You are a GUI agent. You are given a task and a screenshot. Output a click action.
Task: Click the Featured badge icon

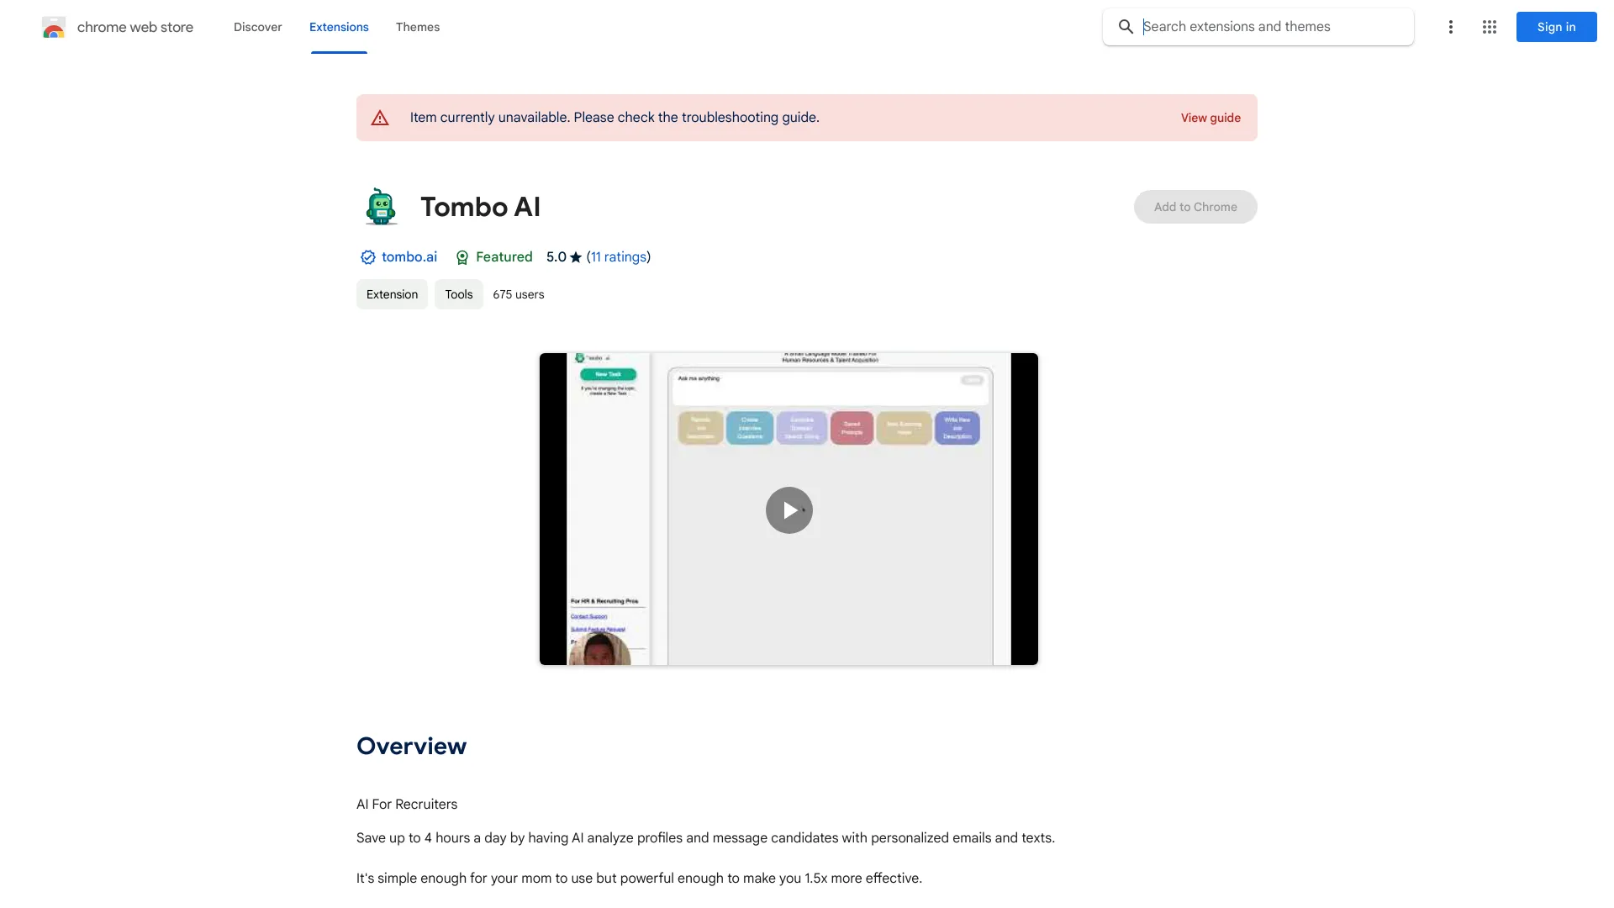[x=462, y=257]
